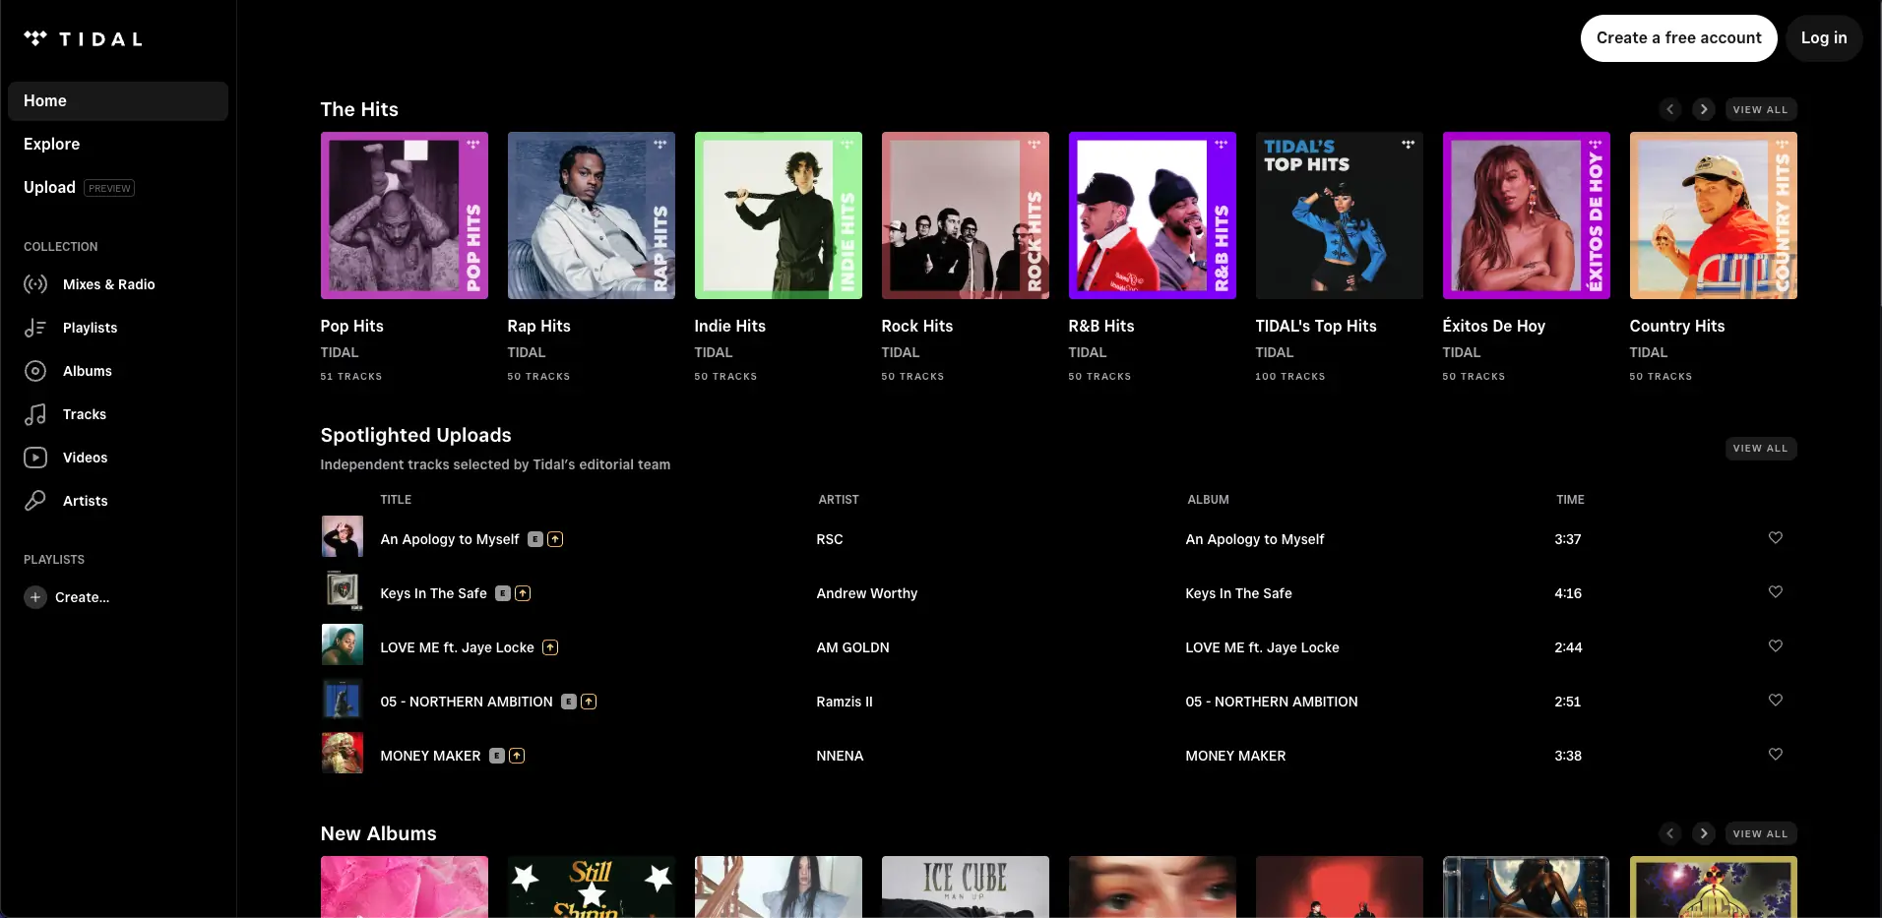Image resolution: width=1882 pixels, height=918 pixels.
Task: Toggle the heart for MONEY MAKER
Action: pyautogui.click(x=1775, y=755)
